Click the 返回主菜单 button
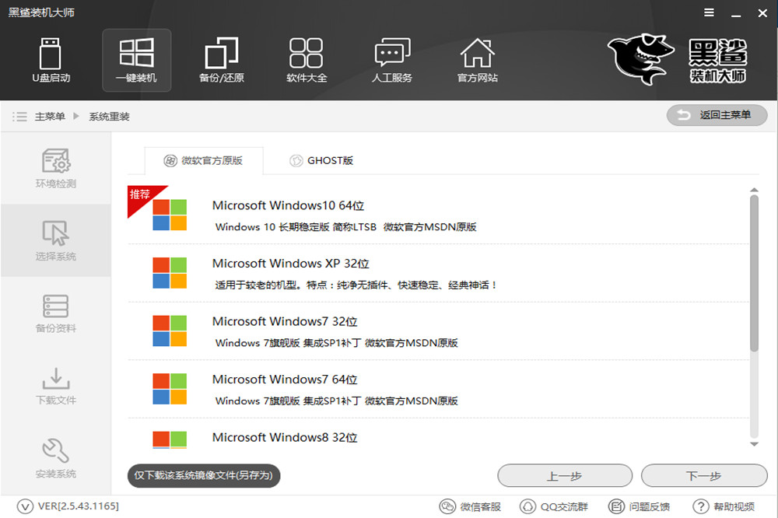Viewport: 778px width, 518px height. click(x=717, y=115)
